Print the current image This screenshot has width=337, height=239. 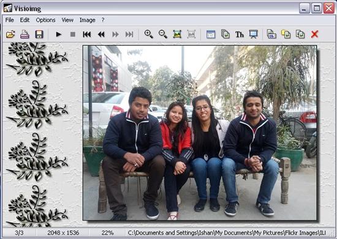(x=25, y=34)
